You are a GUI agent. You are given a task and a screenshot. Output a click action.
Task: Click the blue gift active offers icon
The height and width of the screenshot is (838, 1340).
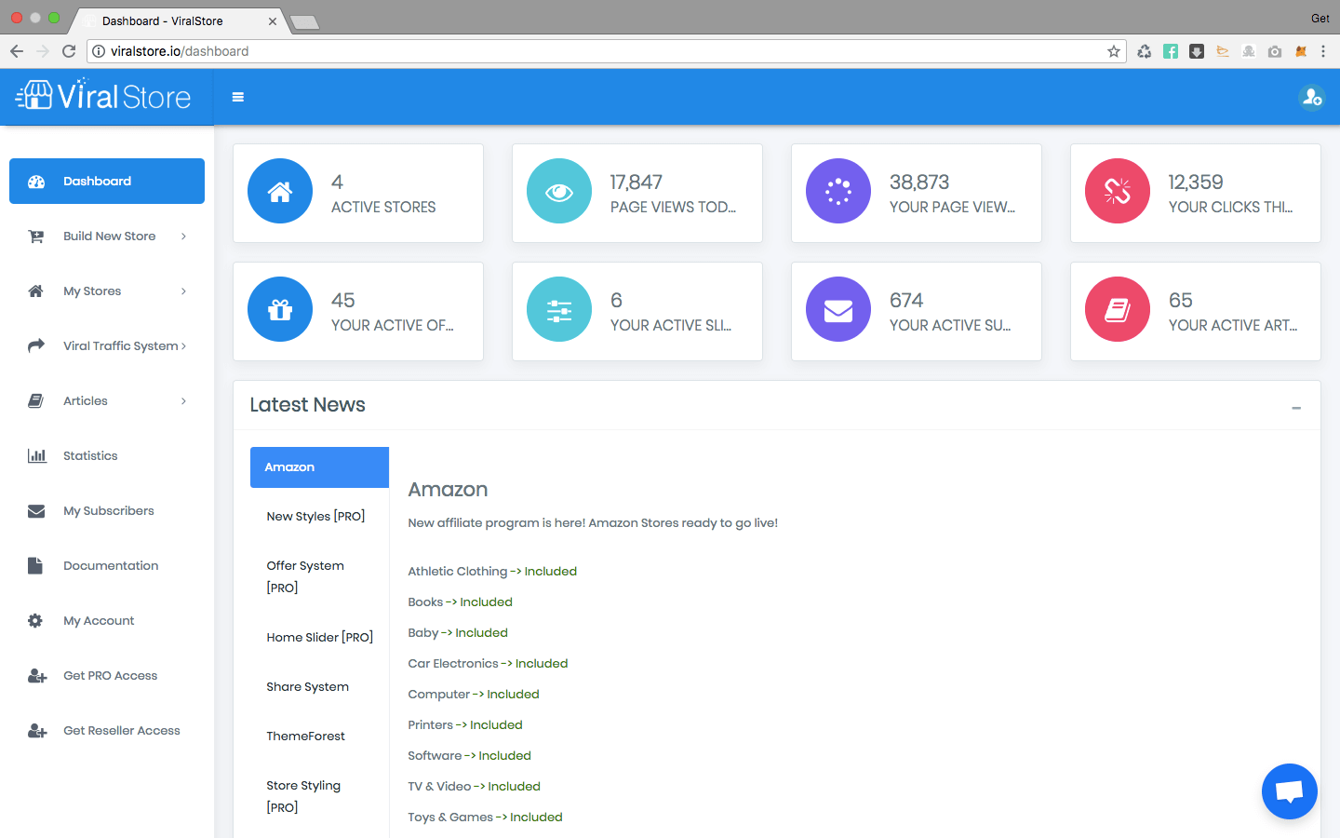[x=280, y=309]
